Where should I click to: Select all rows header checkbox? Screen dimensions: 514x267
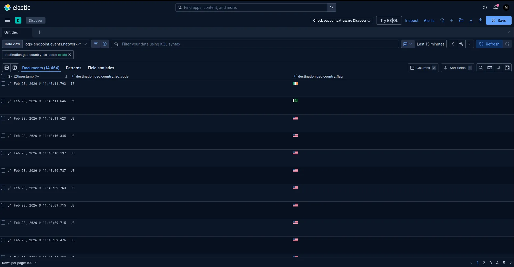click(3, 76)
